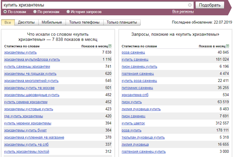Open the 'пион саженец' similar query

(x=133, y=116)
